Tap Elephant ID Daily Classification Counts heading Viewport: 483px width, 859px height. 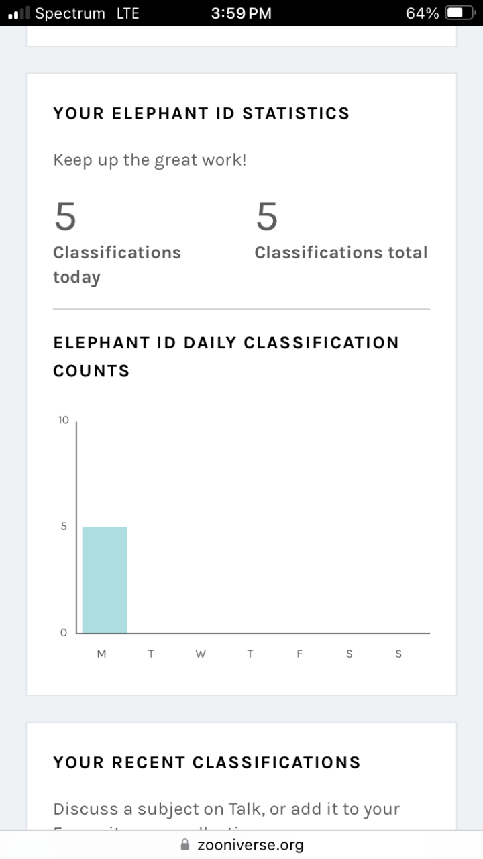coord(226,356)
